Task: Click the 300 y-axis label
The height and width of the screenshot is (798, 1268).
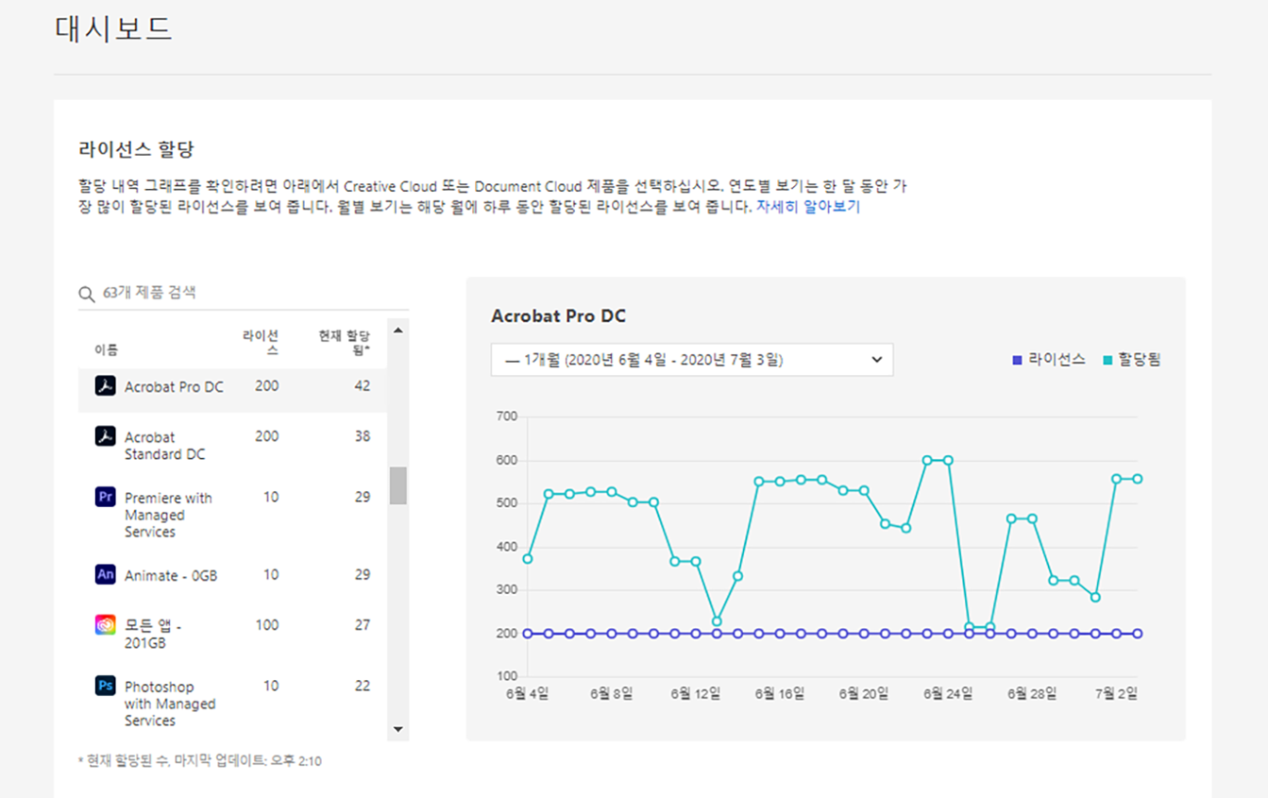Action: coord(506,590)
